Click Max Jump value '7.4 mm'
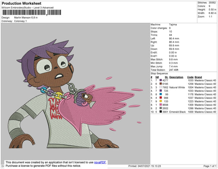 [173, 66]
